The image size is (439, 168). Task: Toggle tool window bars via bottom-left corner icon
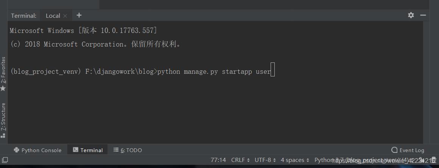click(5, 160)
